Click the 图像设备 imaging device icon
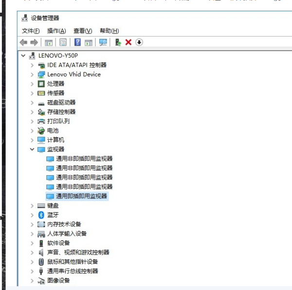The width and height of the screenshot is (292, 290). click(41, 281)
